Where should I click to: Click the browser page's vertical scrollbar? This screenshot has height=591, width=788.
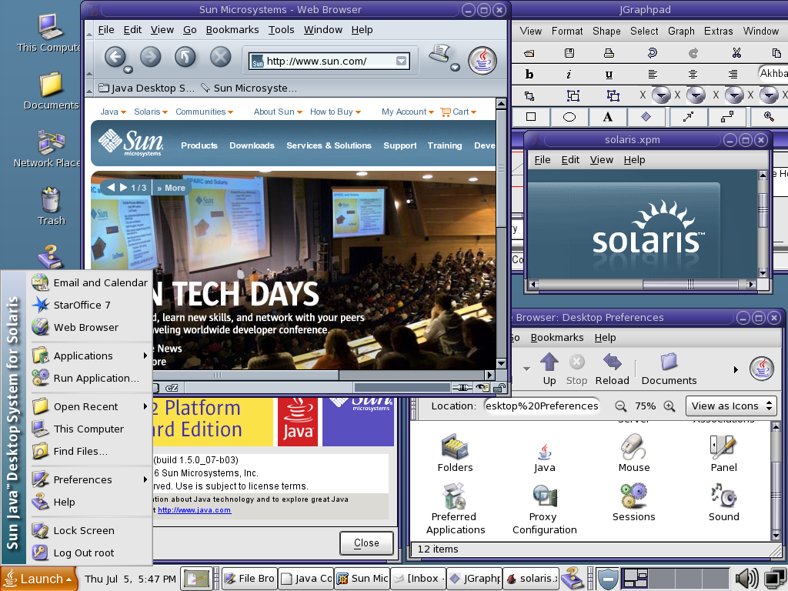tap(501, 233)
